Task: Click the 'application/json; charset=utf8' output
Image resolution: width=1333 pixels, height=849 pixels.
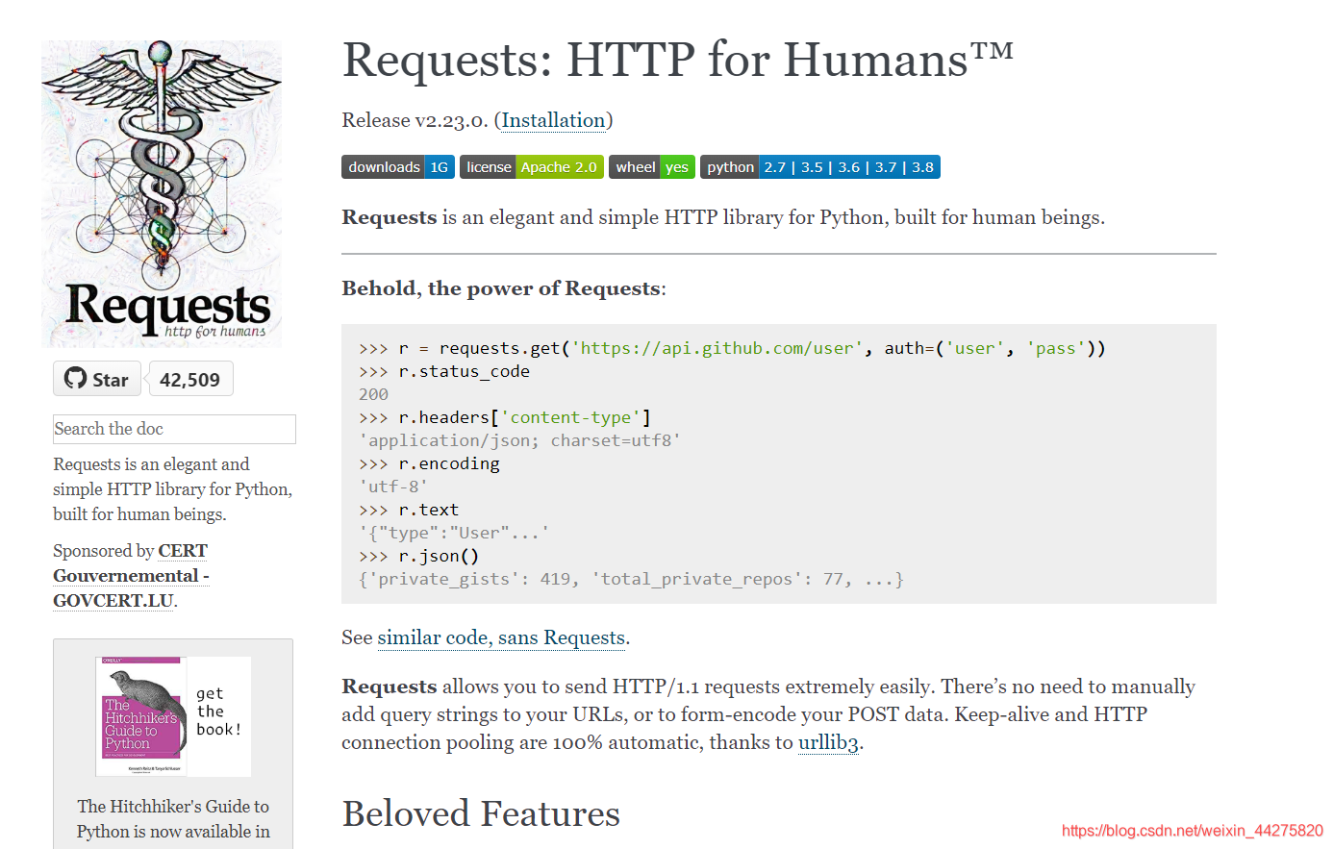Action: (519, 440)
